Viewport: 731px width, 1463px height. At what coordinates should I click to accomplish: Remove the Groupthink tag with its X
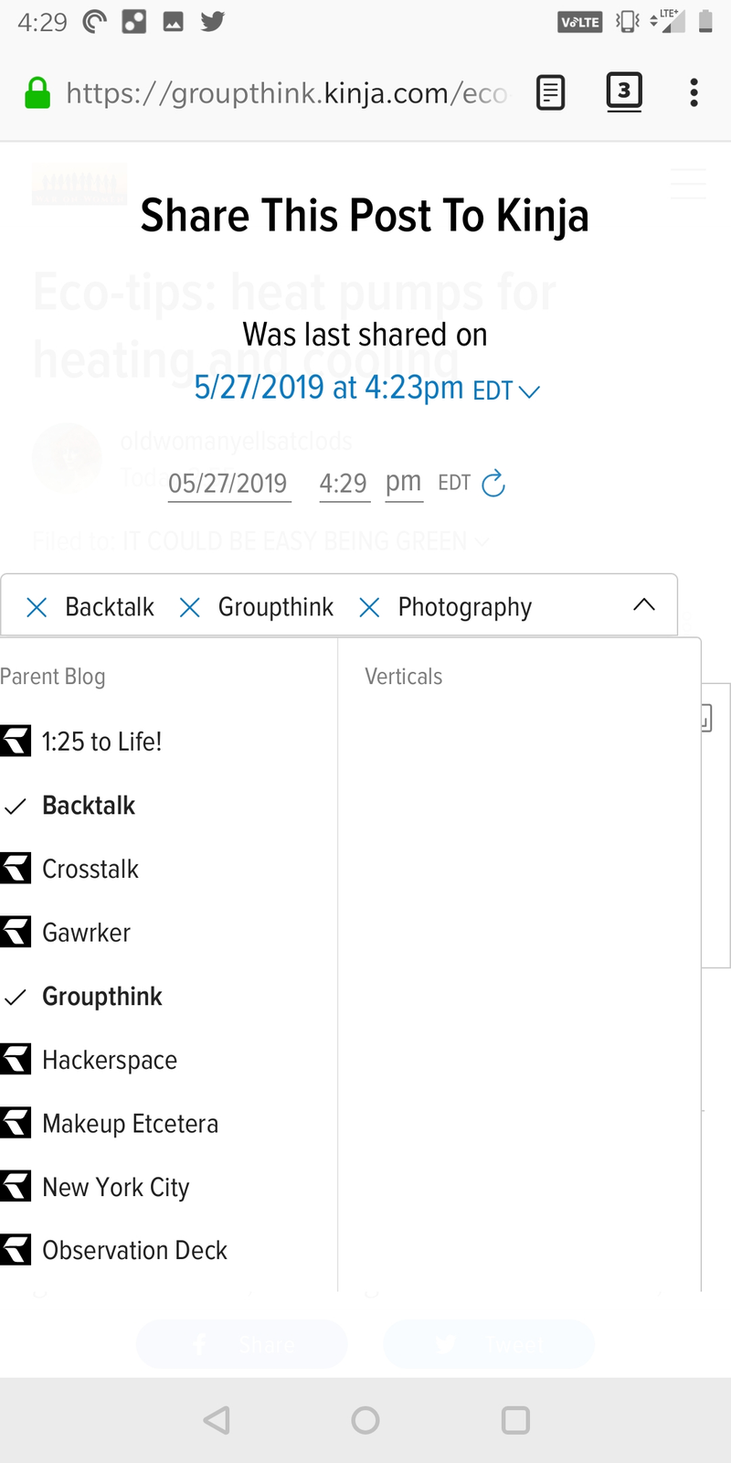coord(189,607)
